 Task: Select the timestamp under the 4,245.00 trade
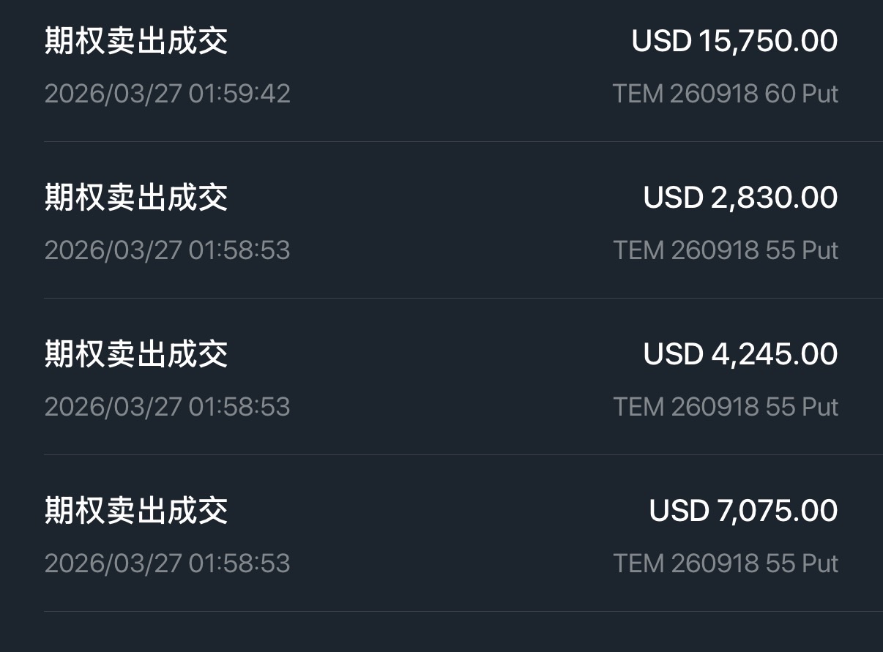(x=168, y=407)
